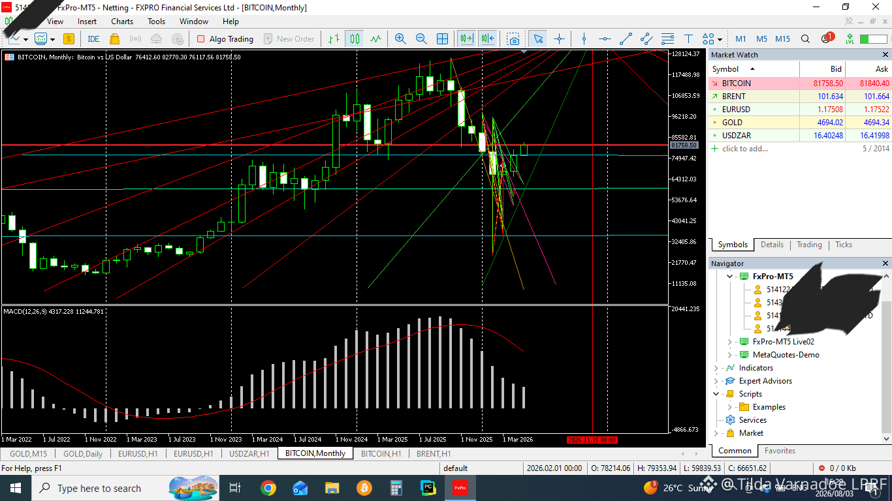892x501 pixels.
Task: Click 'click to add...' in Market Watch
Action: (x=745, y=149)
